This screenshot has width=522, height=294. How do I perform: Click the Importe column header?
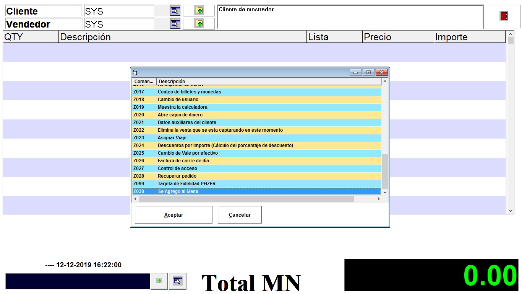(x=470, y=37)
